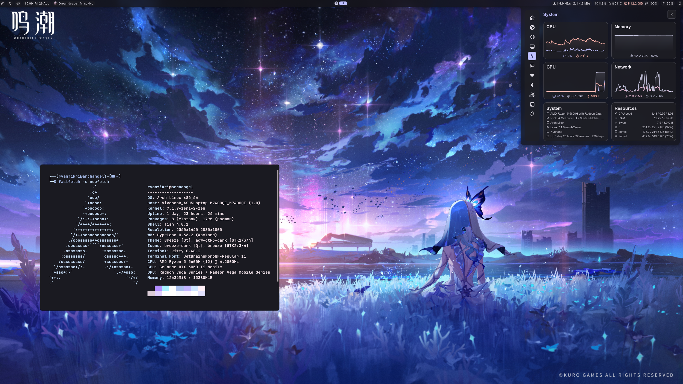Click the GPU 0.5 GiB memory reading
683x384 pixels.
(575, 96)
